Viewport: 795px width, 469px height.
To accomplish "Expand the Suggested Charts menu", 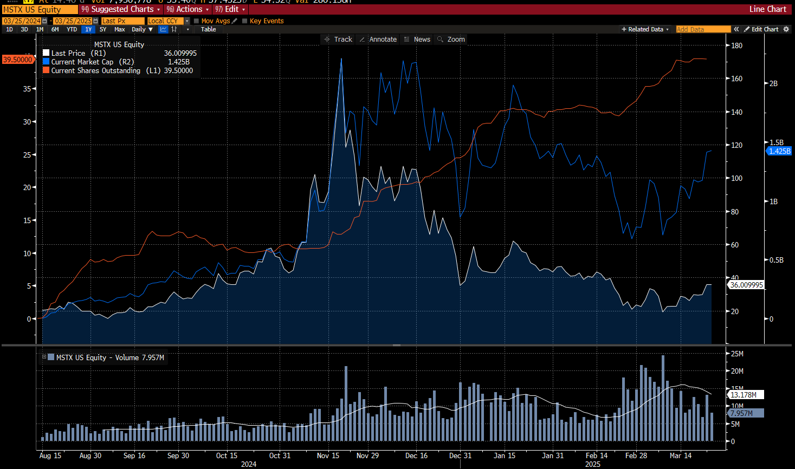I will point(121,9).
